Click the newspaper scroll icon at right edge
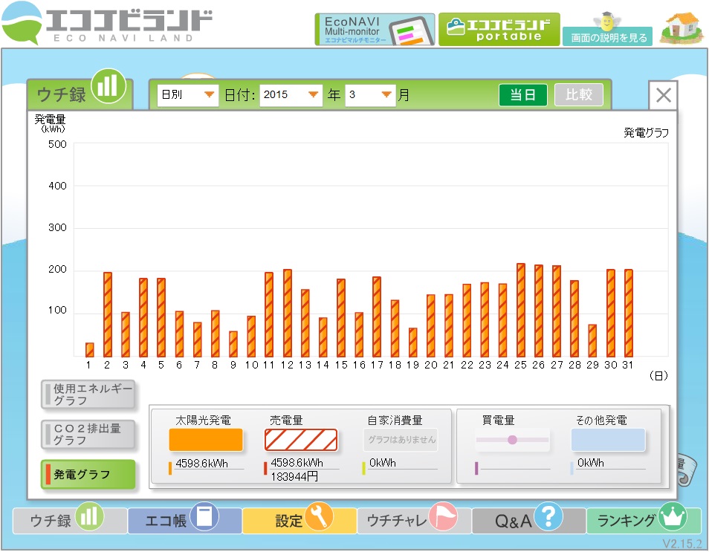Image resolution: width=709 pixels, height=552 pixels. click(685, 470)
